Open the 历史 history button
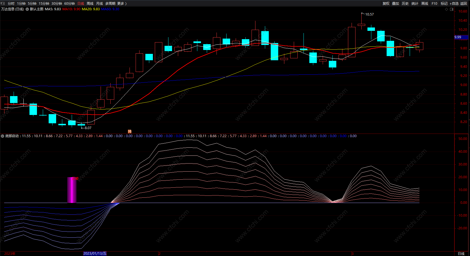Image resolution: width=470 pixels, height=256 pixels. 405,3
